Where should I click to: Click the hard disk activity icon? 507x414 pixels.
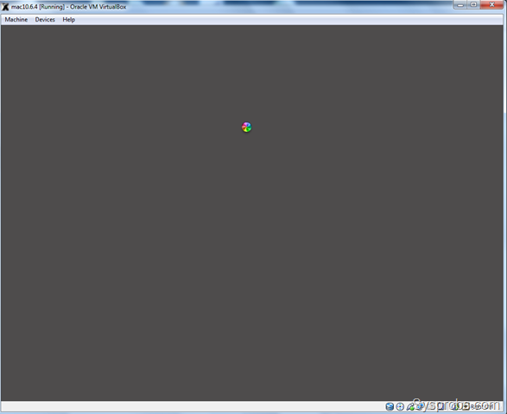coord(390,406)
